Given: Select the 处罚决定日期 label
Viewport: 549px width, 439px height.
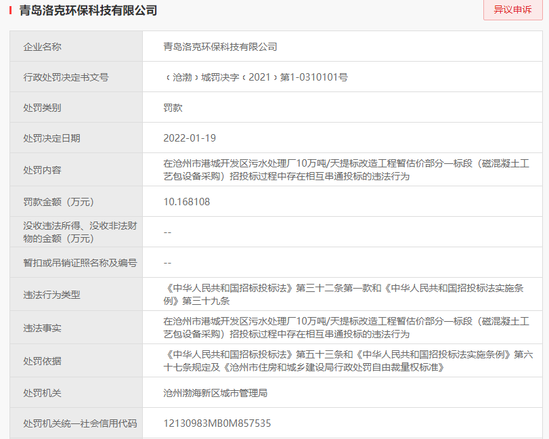Looking at the screenshot, I should [x=52, y=138].
